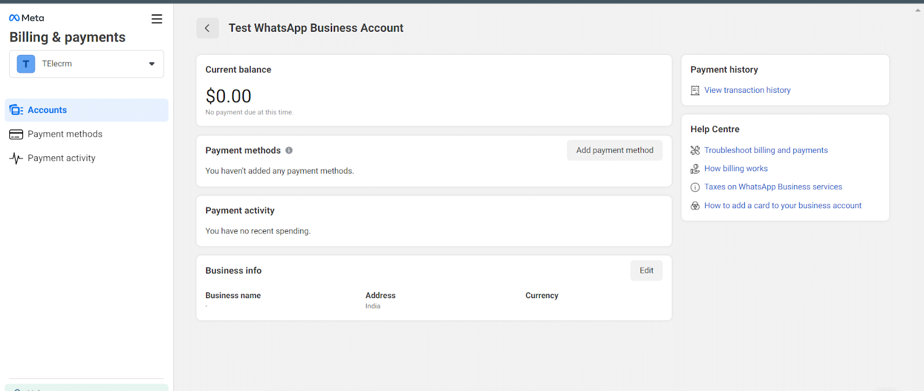The image size is (924, 391).
Task: Click the info icon beside Payment methods heading
Action: (289, 151)
